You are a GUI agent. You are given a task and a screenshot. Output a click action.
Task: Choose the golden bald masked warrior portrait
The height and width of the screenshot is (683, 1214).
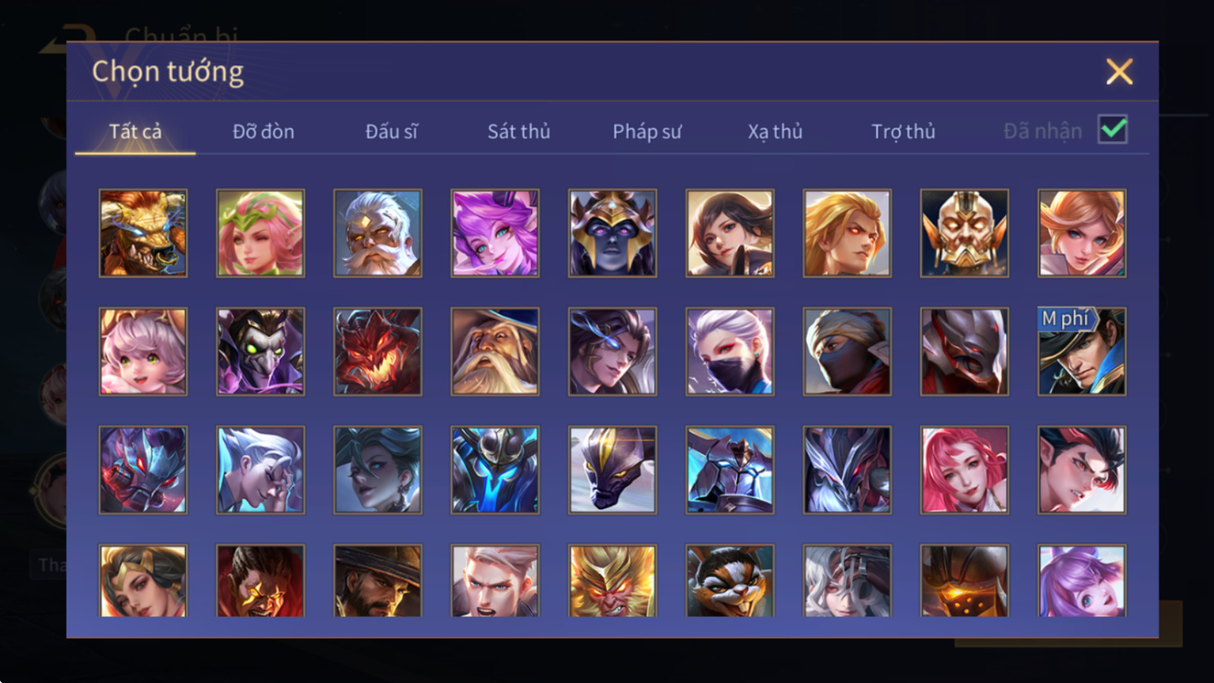[x=964, y=233]
